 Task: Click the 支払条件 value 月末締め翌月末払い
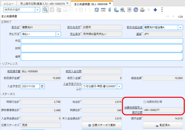point(102,34)
